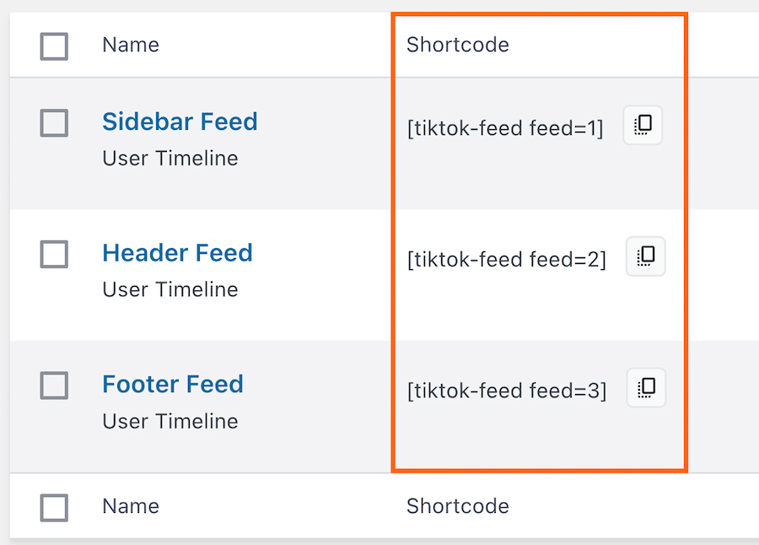Click the Name label in the table footer

(x=131, y=506)
